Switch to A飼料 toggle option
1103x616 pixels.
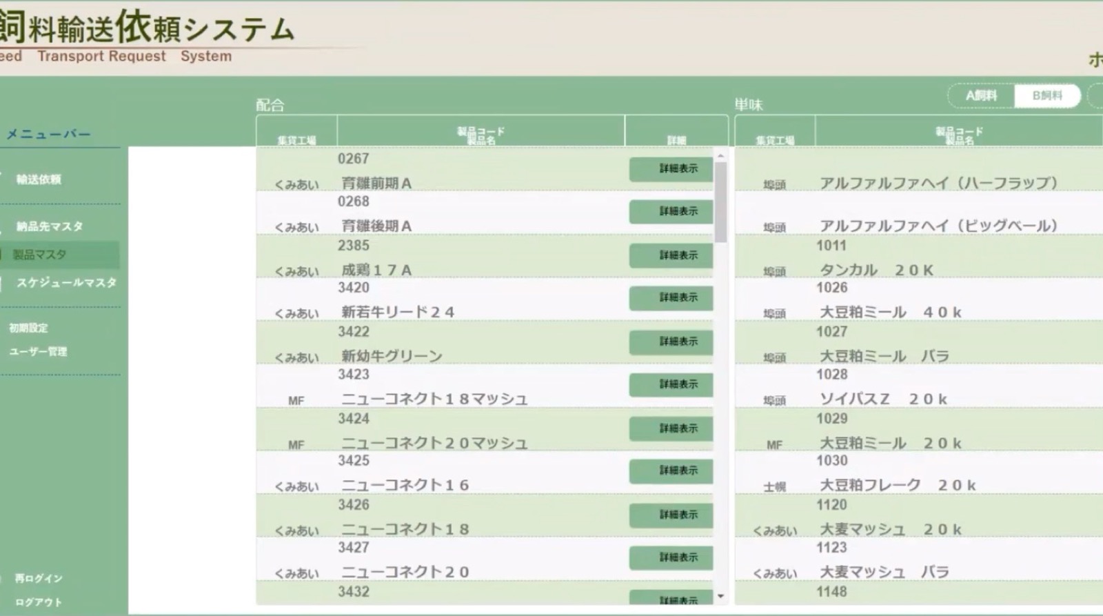(981, 96)
